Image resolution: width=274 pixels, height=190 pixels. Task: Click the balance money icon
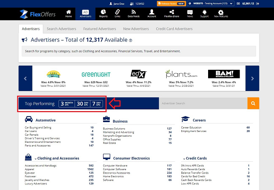pyautogui.click(x=238, y=3)
